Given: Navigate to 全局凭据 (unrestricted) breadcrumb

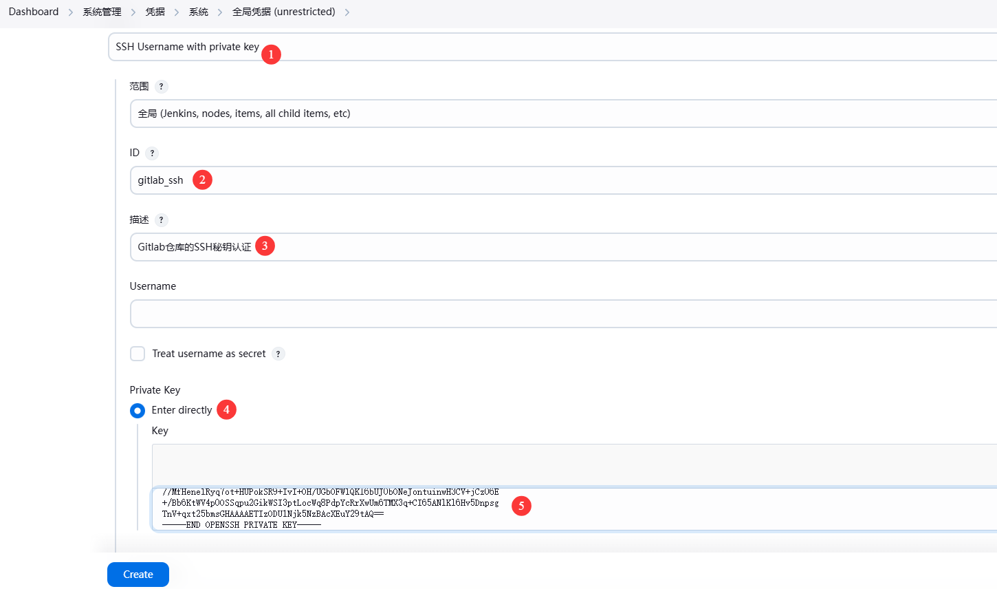Looking at the screenshot, I should click(283, 12).
